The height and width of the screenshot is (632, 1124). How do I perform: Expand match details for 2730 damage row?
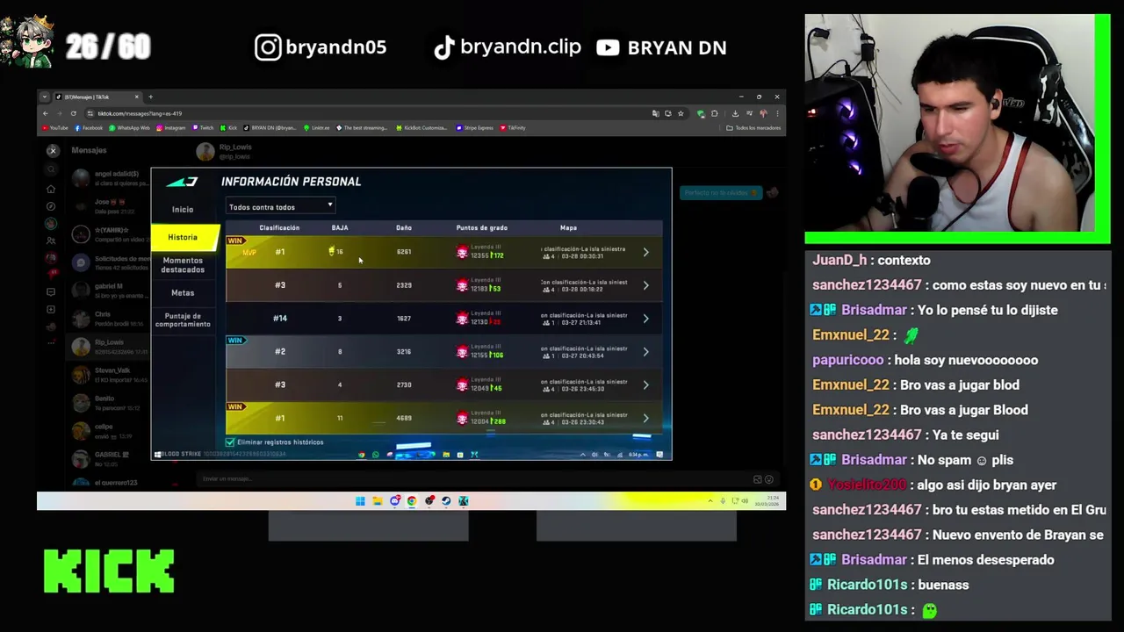645,384
